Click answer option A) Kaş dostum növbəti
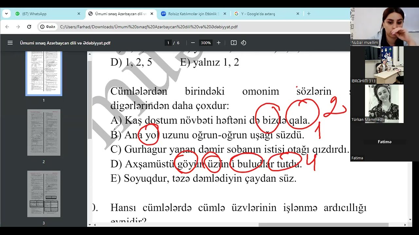The height and width of the screenshot is (235, 419). (210, 120)
